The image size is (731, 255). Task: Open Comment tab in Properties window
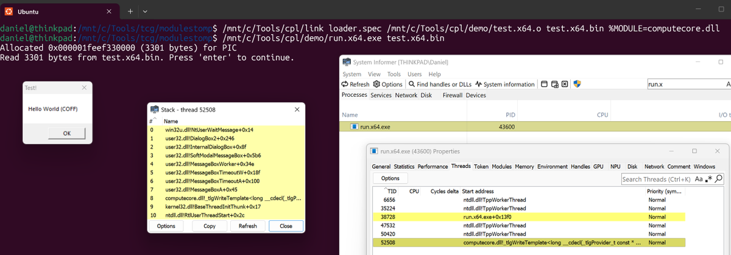(679, 166)
